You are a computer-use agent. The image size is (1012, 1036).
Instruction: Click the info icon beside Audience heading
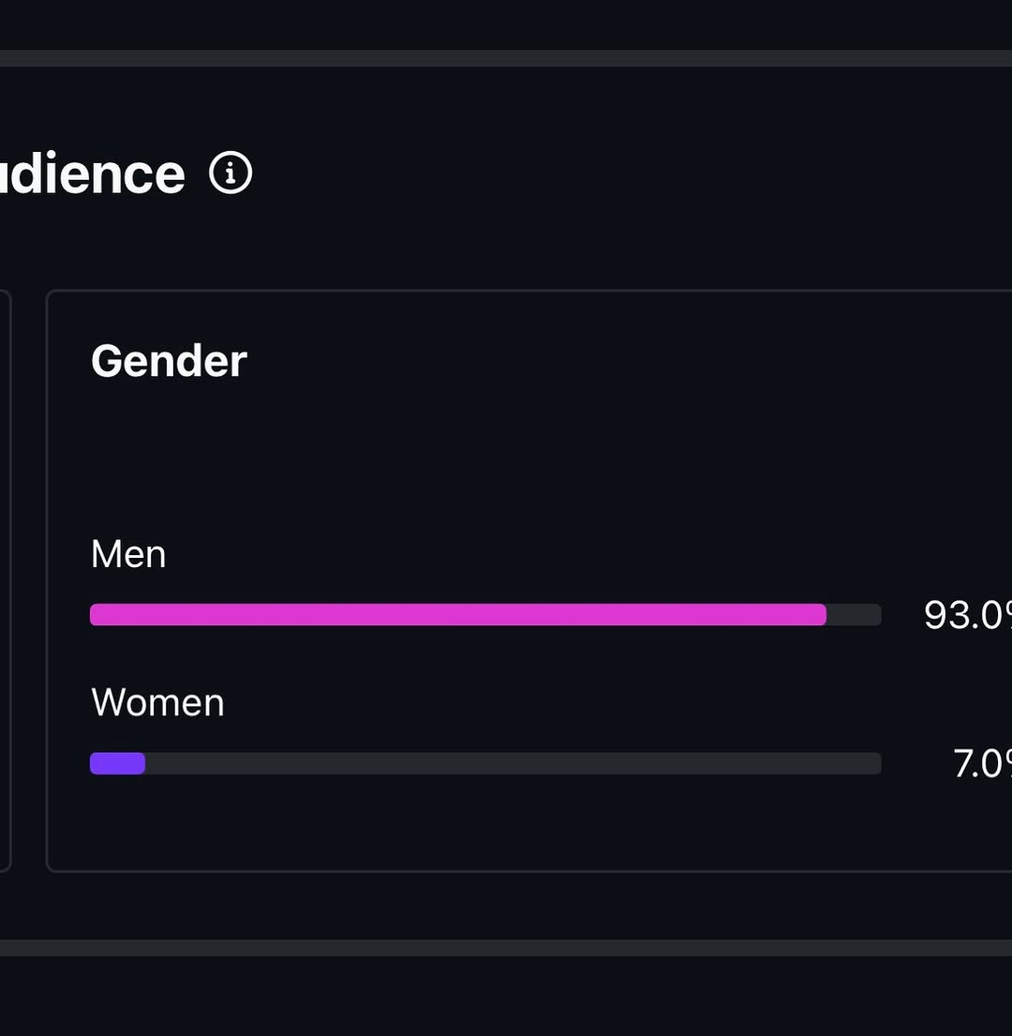(x=231, y=173)
